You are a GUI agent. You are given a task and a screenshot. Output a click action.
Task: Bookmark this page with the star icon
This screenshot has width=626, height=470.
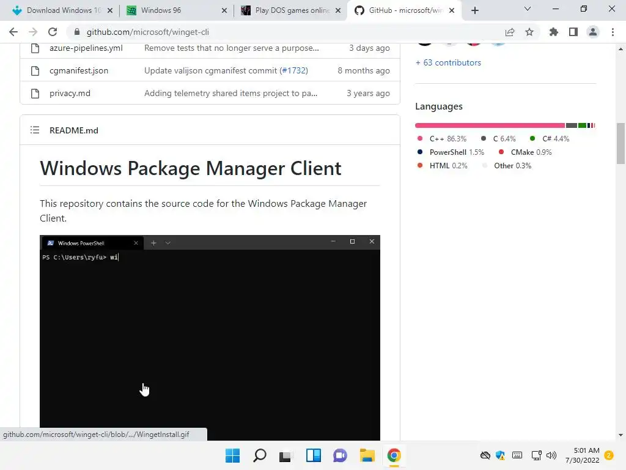[529, 32]
